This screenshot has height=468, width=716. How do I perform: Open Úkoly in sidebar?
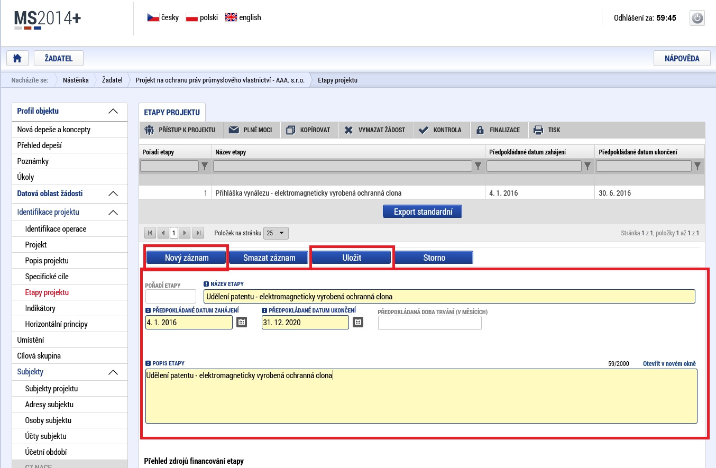70,177
